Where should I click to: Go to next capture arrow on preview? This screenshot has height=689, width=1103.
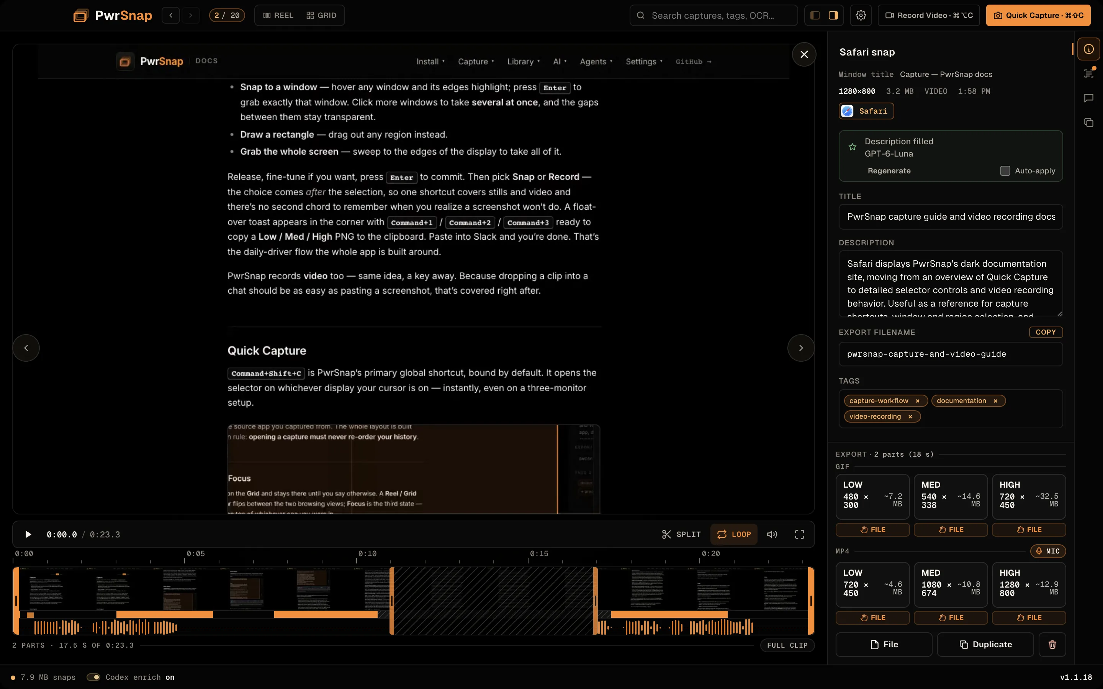coord(801,348)
